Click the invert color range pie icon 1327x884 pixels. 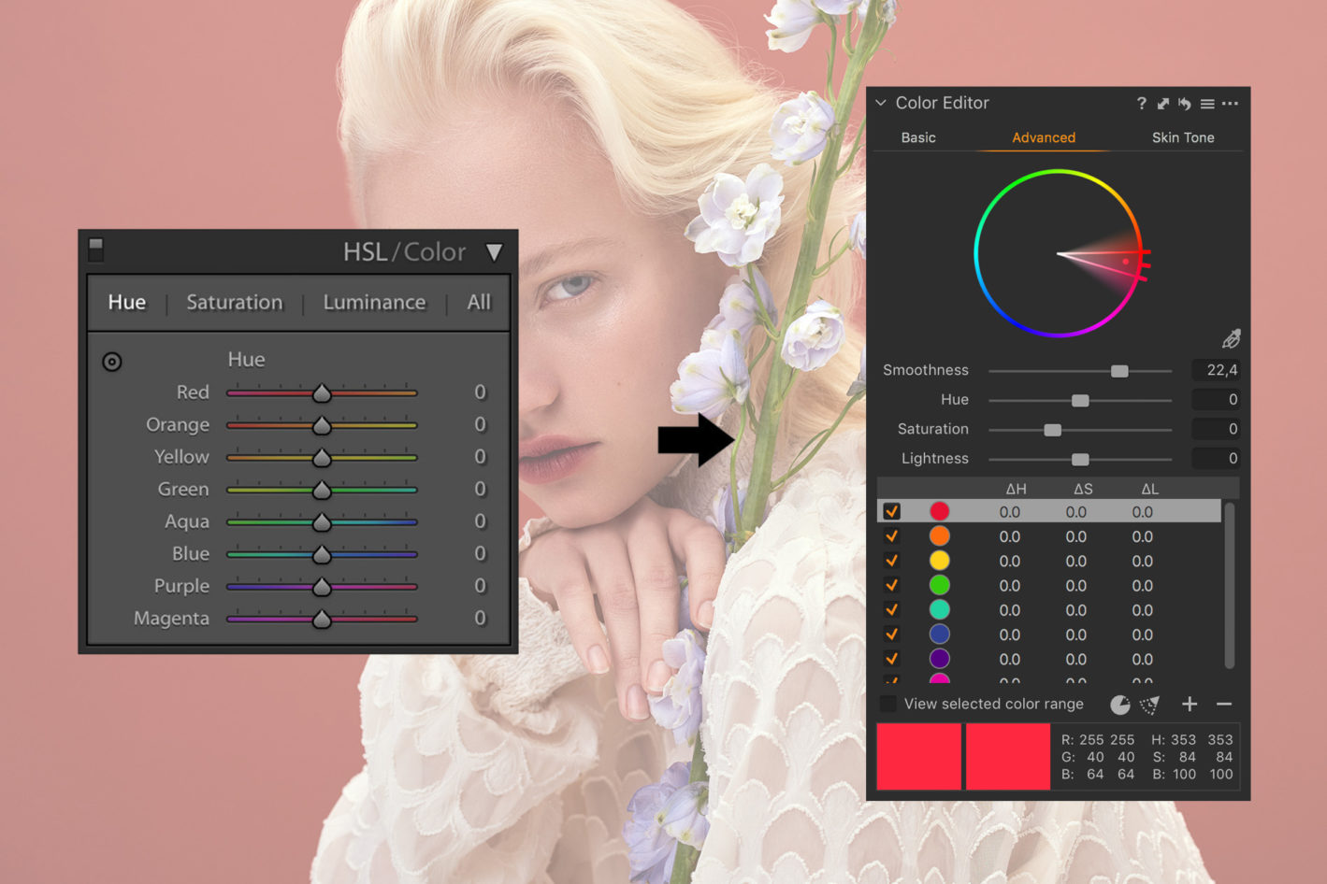1119,705
